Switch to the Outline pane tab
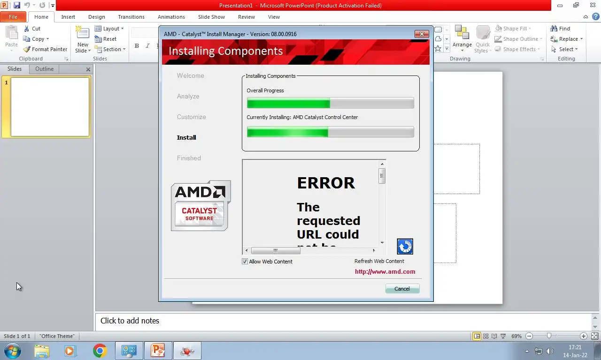This screenshot has height=360, width=601. 44,69
